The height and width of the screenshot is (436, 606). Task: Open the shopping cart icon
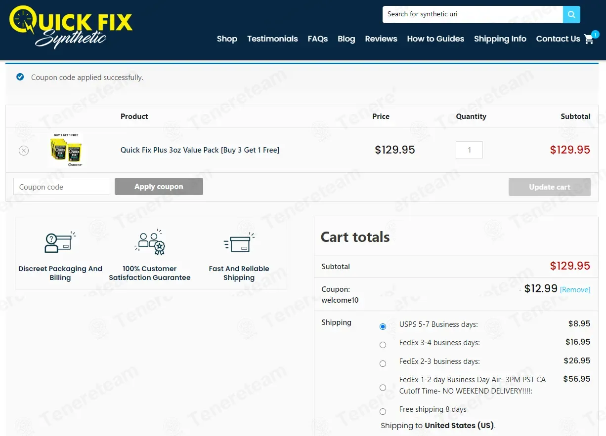coord(589,39)
